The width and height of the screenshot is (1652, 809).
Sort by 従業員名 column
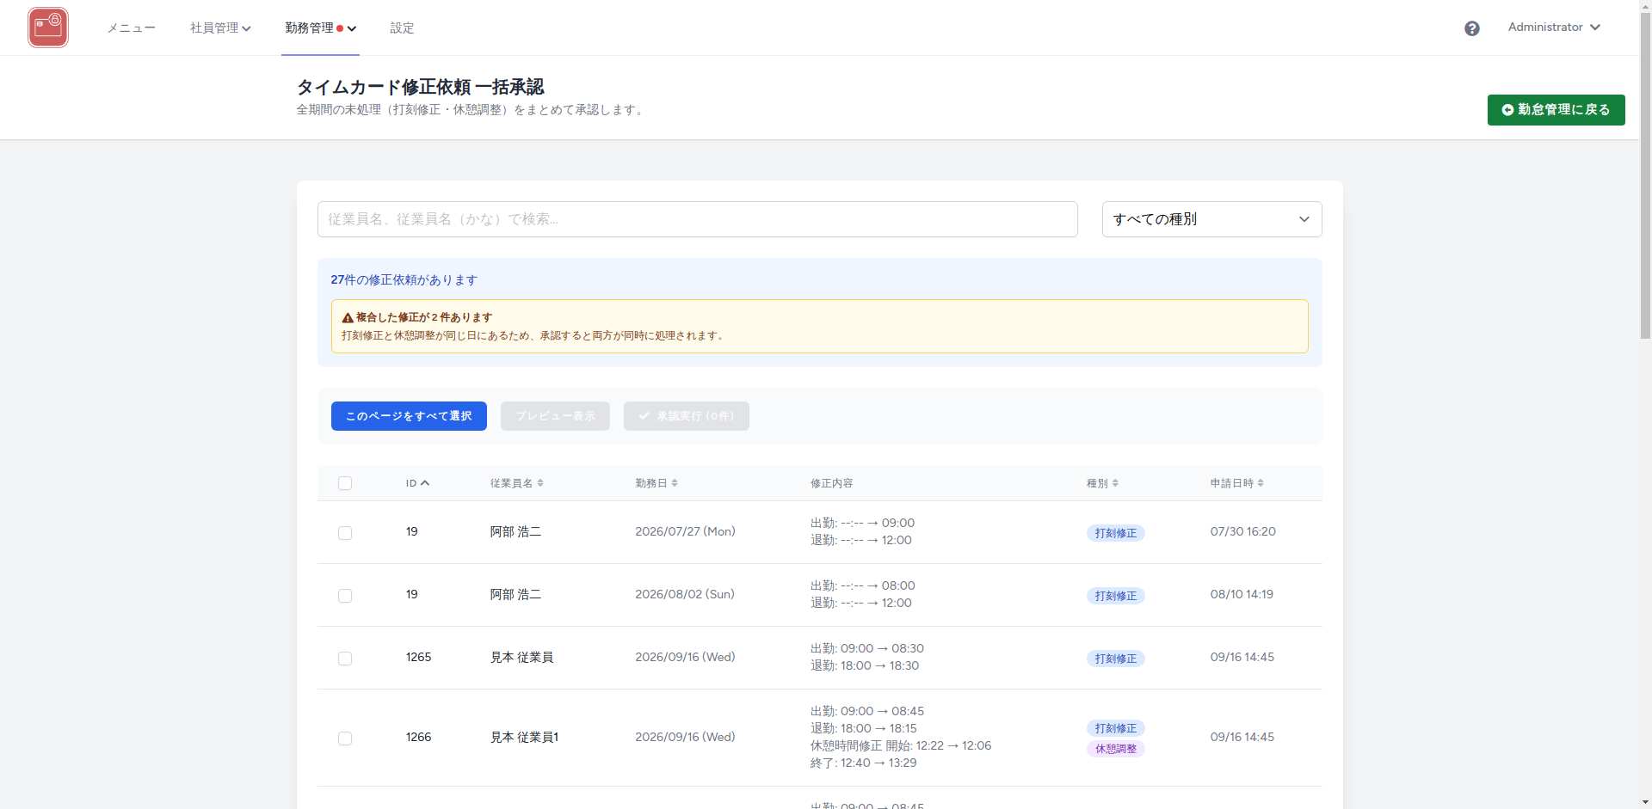click(x=516, y=483)
